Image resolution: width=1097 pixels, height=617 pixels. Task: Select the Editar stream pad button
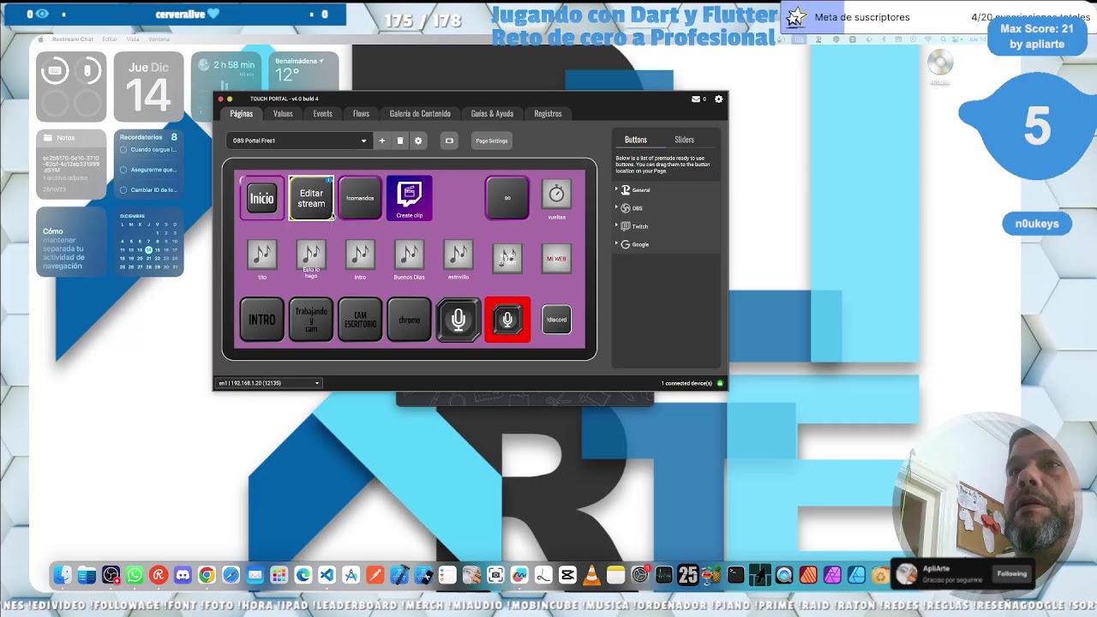[x=311, y=198]
